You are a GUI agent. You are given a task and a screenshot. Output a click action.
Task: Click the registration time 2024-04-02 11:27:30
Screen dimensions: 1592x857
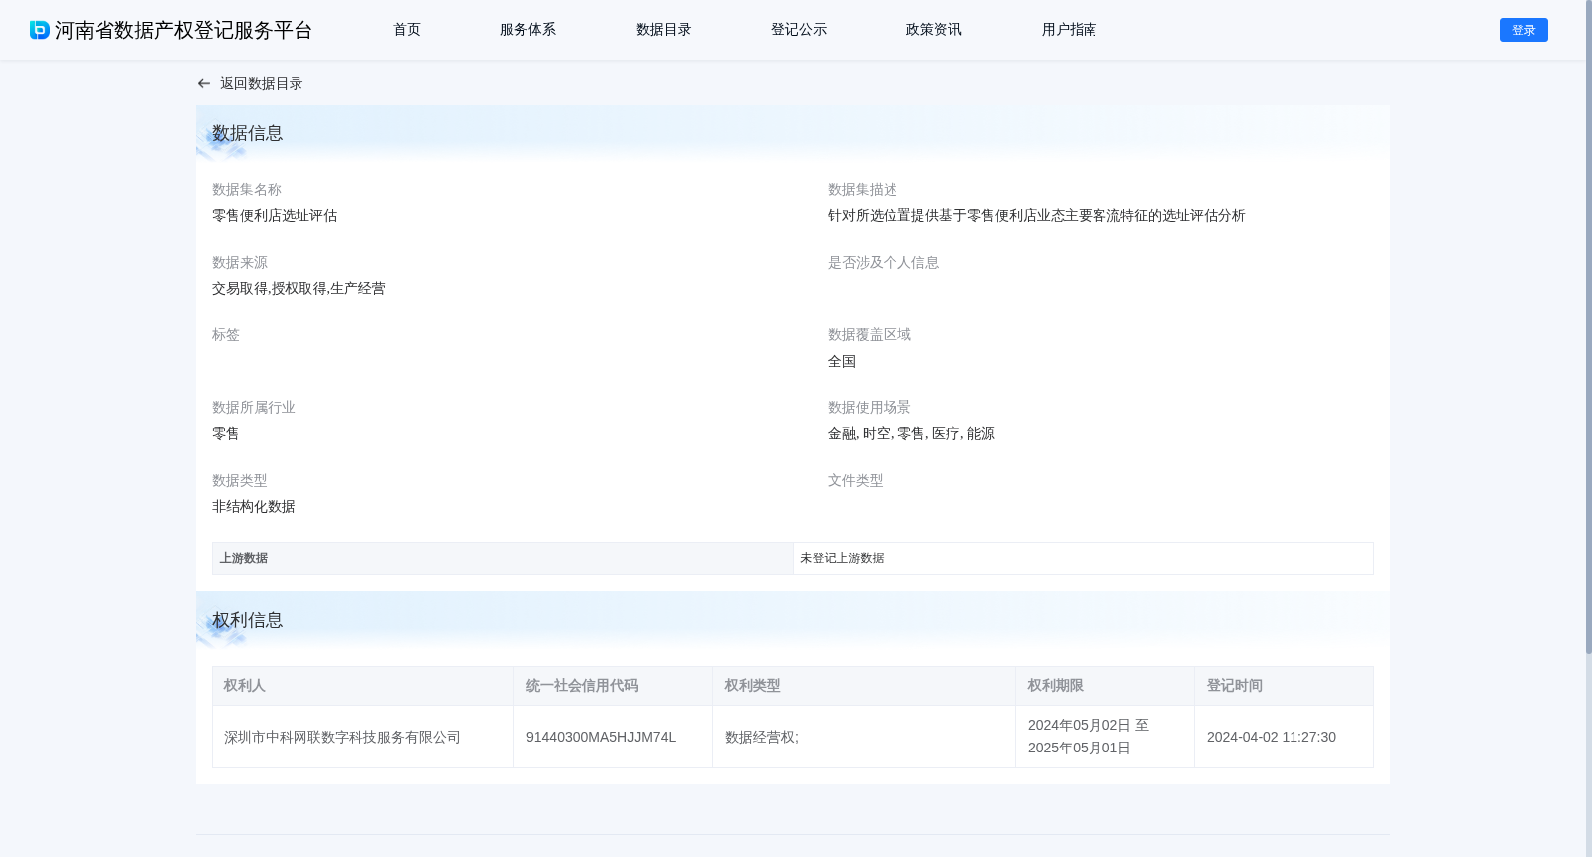(1272, 738)
